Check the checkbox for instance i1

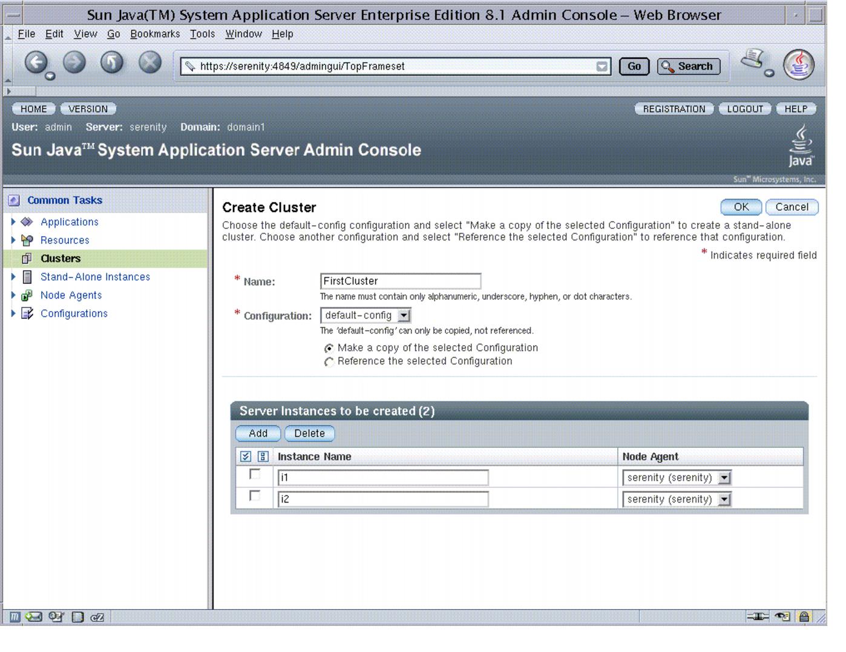pos(255,475)
